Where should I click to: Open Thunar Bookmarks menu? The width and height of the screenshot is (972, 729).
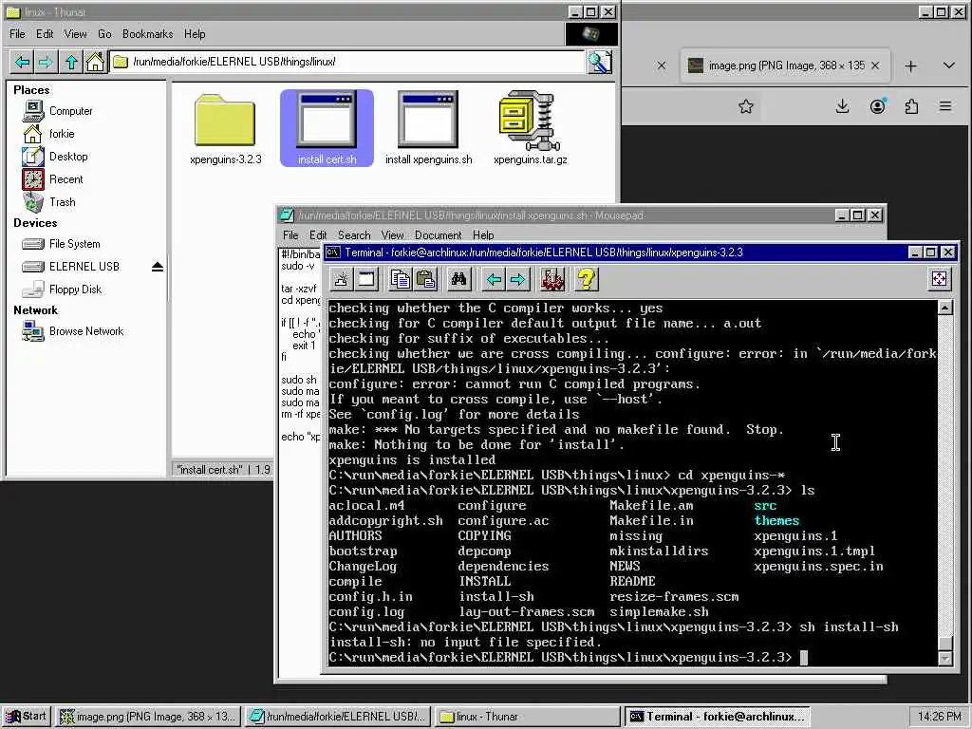click(147, 34)
